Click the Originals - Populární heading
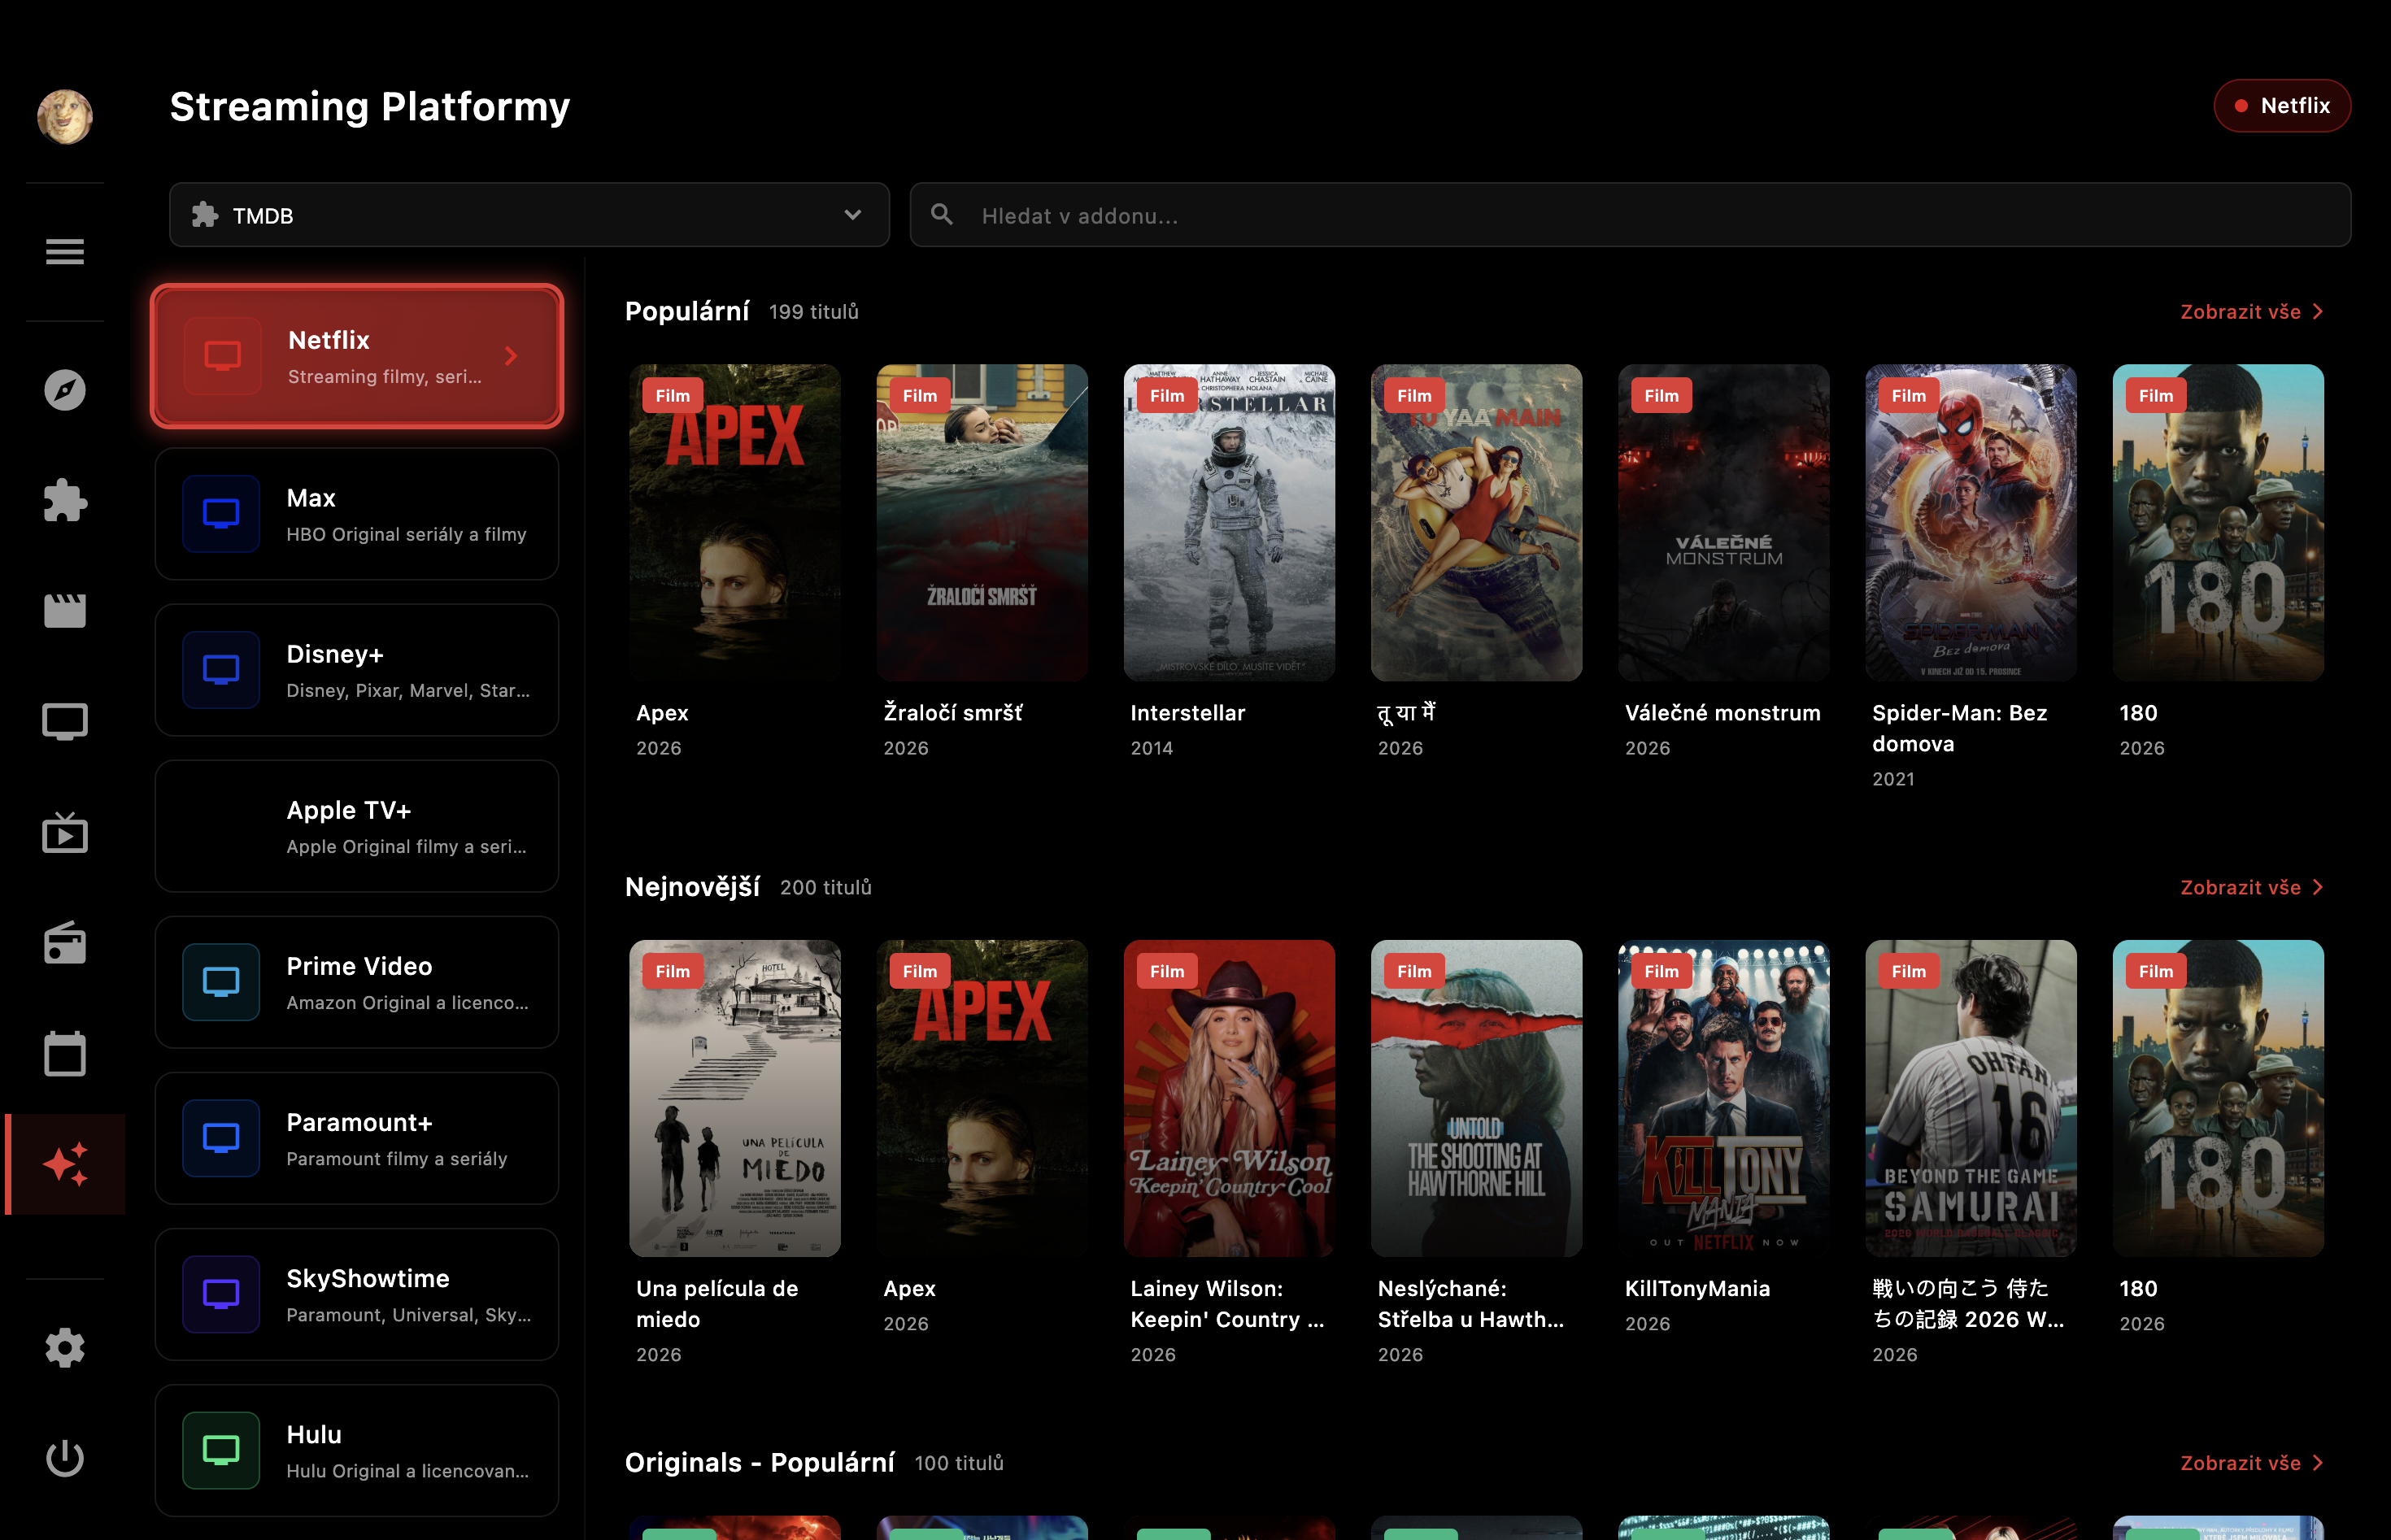 pos(760,1463)
